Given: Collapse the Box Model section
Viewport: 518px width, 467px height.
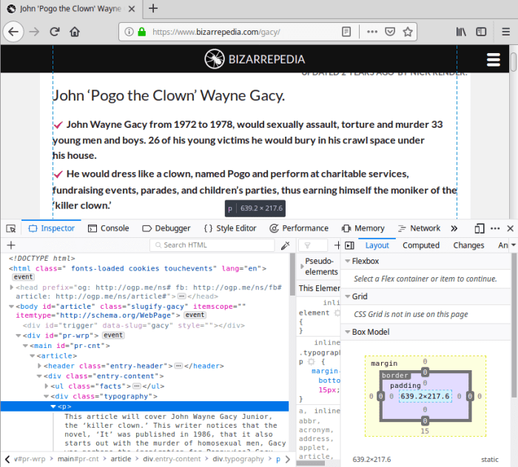Looking at the screenshot, I should (348, 332).
